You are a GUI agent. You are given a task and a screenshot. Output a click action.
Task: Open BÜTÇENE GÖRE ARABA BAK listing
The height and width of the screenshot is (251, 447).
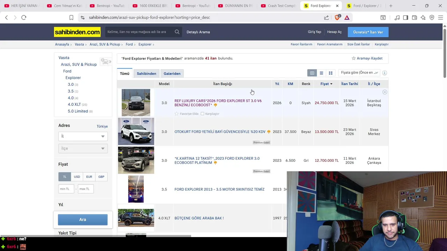coord(199,218)
